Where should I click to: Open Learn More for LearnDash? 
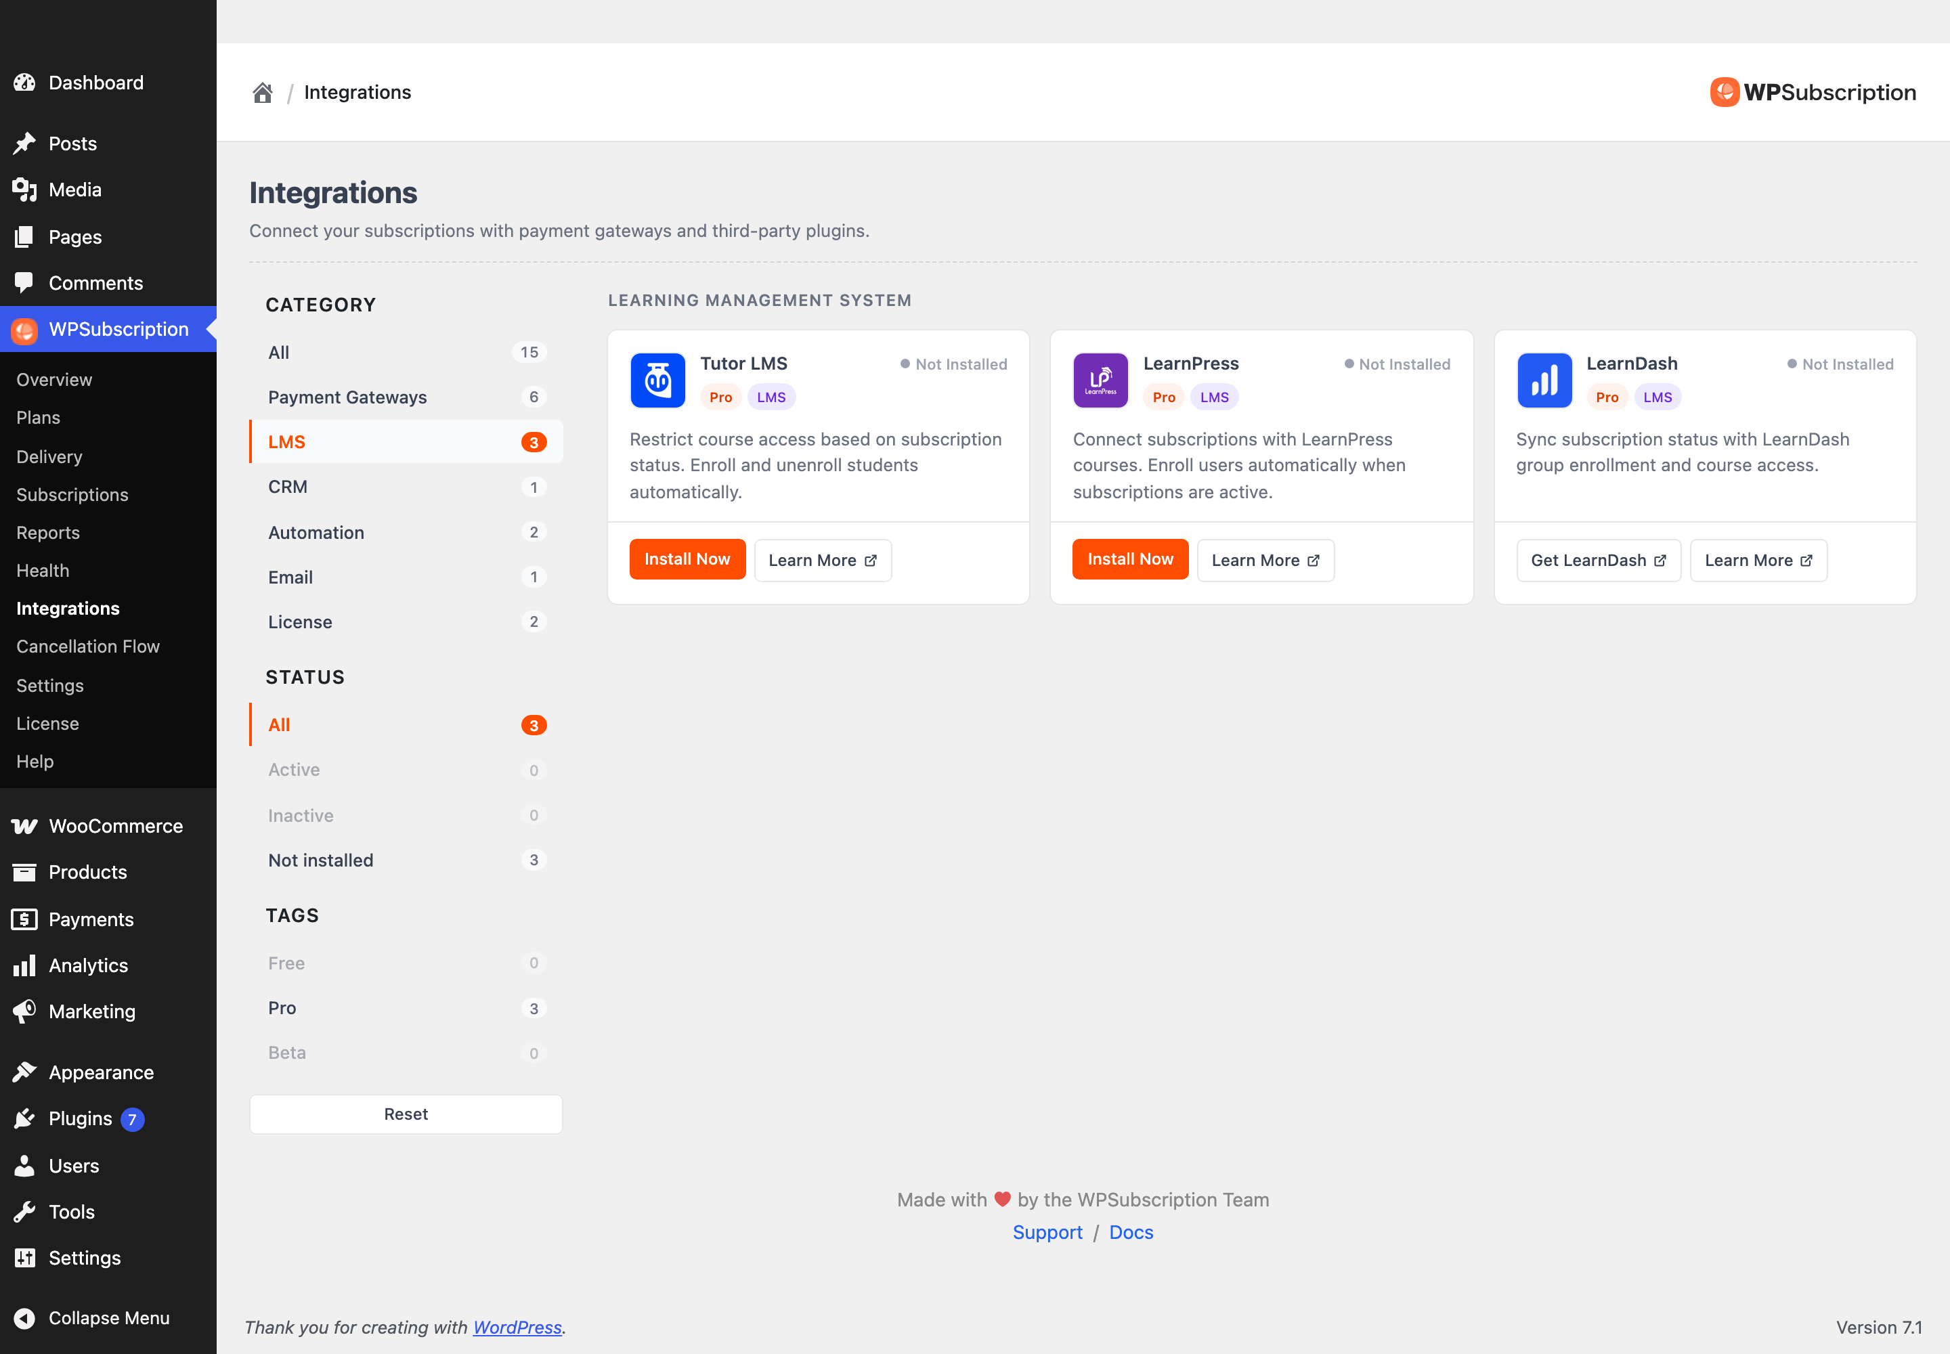[x=1758, y=560]
